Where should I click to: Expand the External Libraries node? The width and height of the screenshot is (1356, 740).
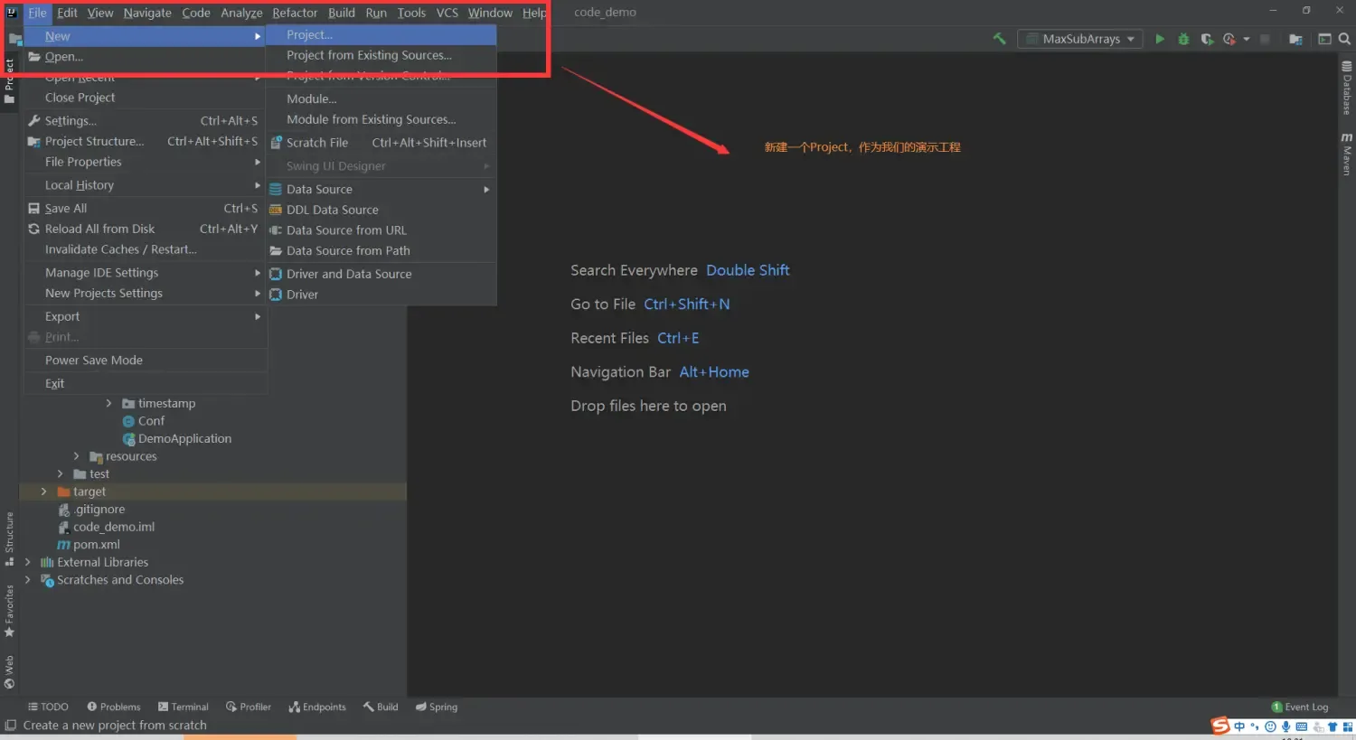(27, 562)
